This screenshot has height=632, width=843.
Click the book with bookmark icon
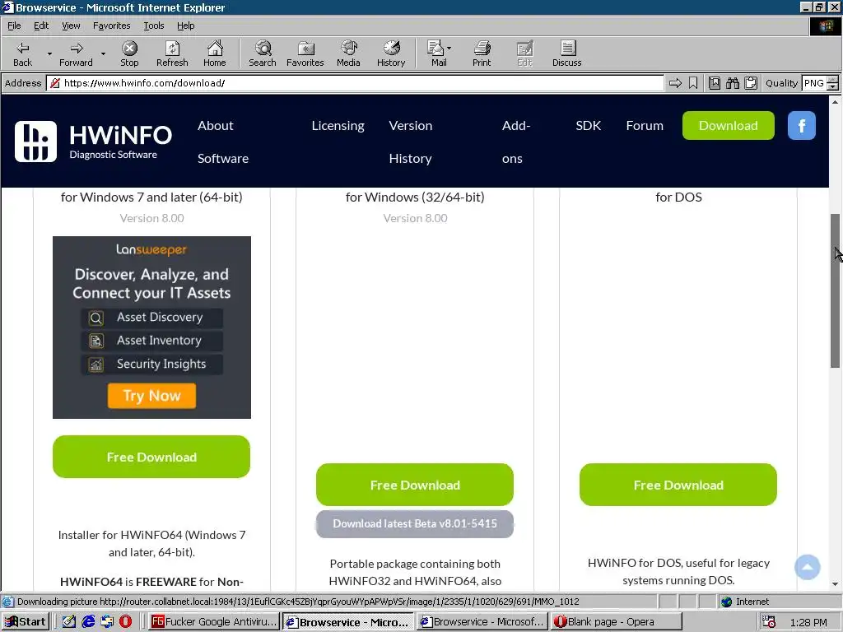pos(715,83)
